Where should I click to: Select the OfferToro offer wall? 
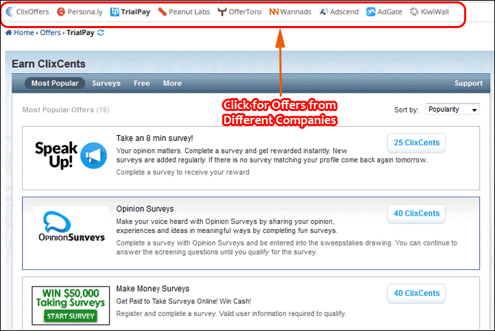[x=239, y=12]
